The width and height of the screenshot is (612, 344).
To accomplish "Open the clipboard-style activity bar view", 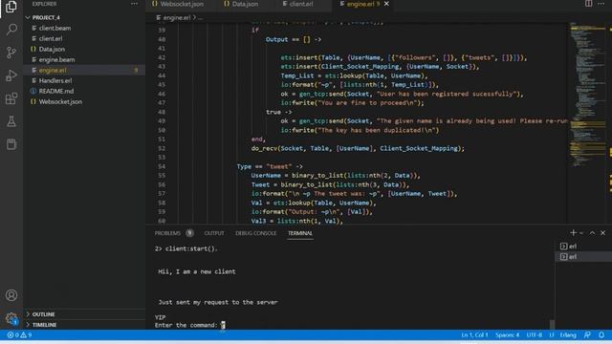I will tap(11, 144).
